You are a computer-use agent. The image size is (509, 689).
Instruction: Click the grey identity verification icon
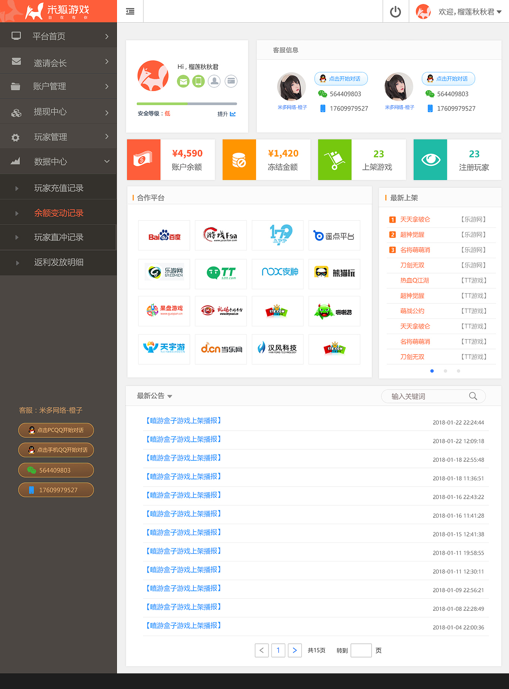(214, 82)
